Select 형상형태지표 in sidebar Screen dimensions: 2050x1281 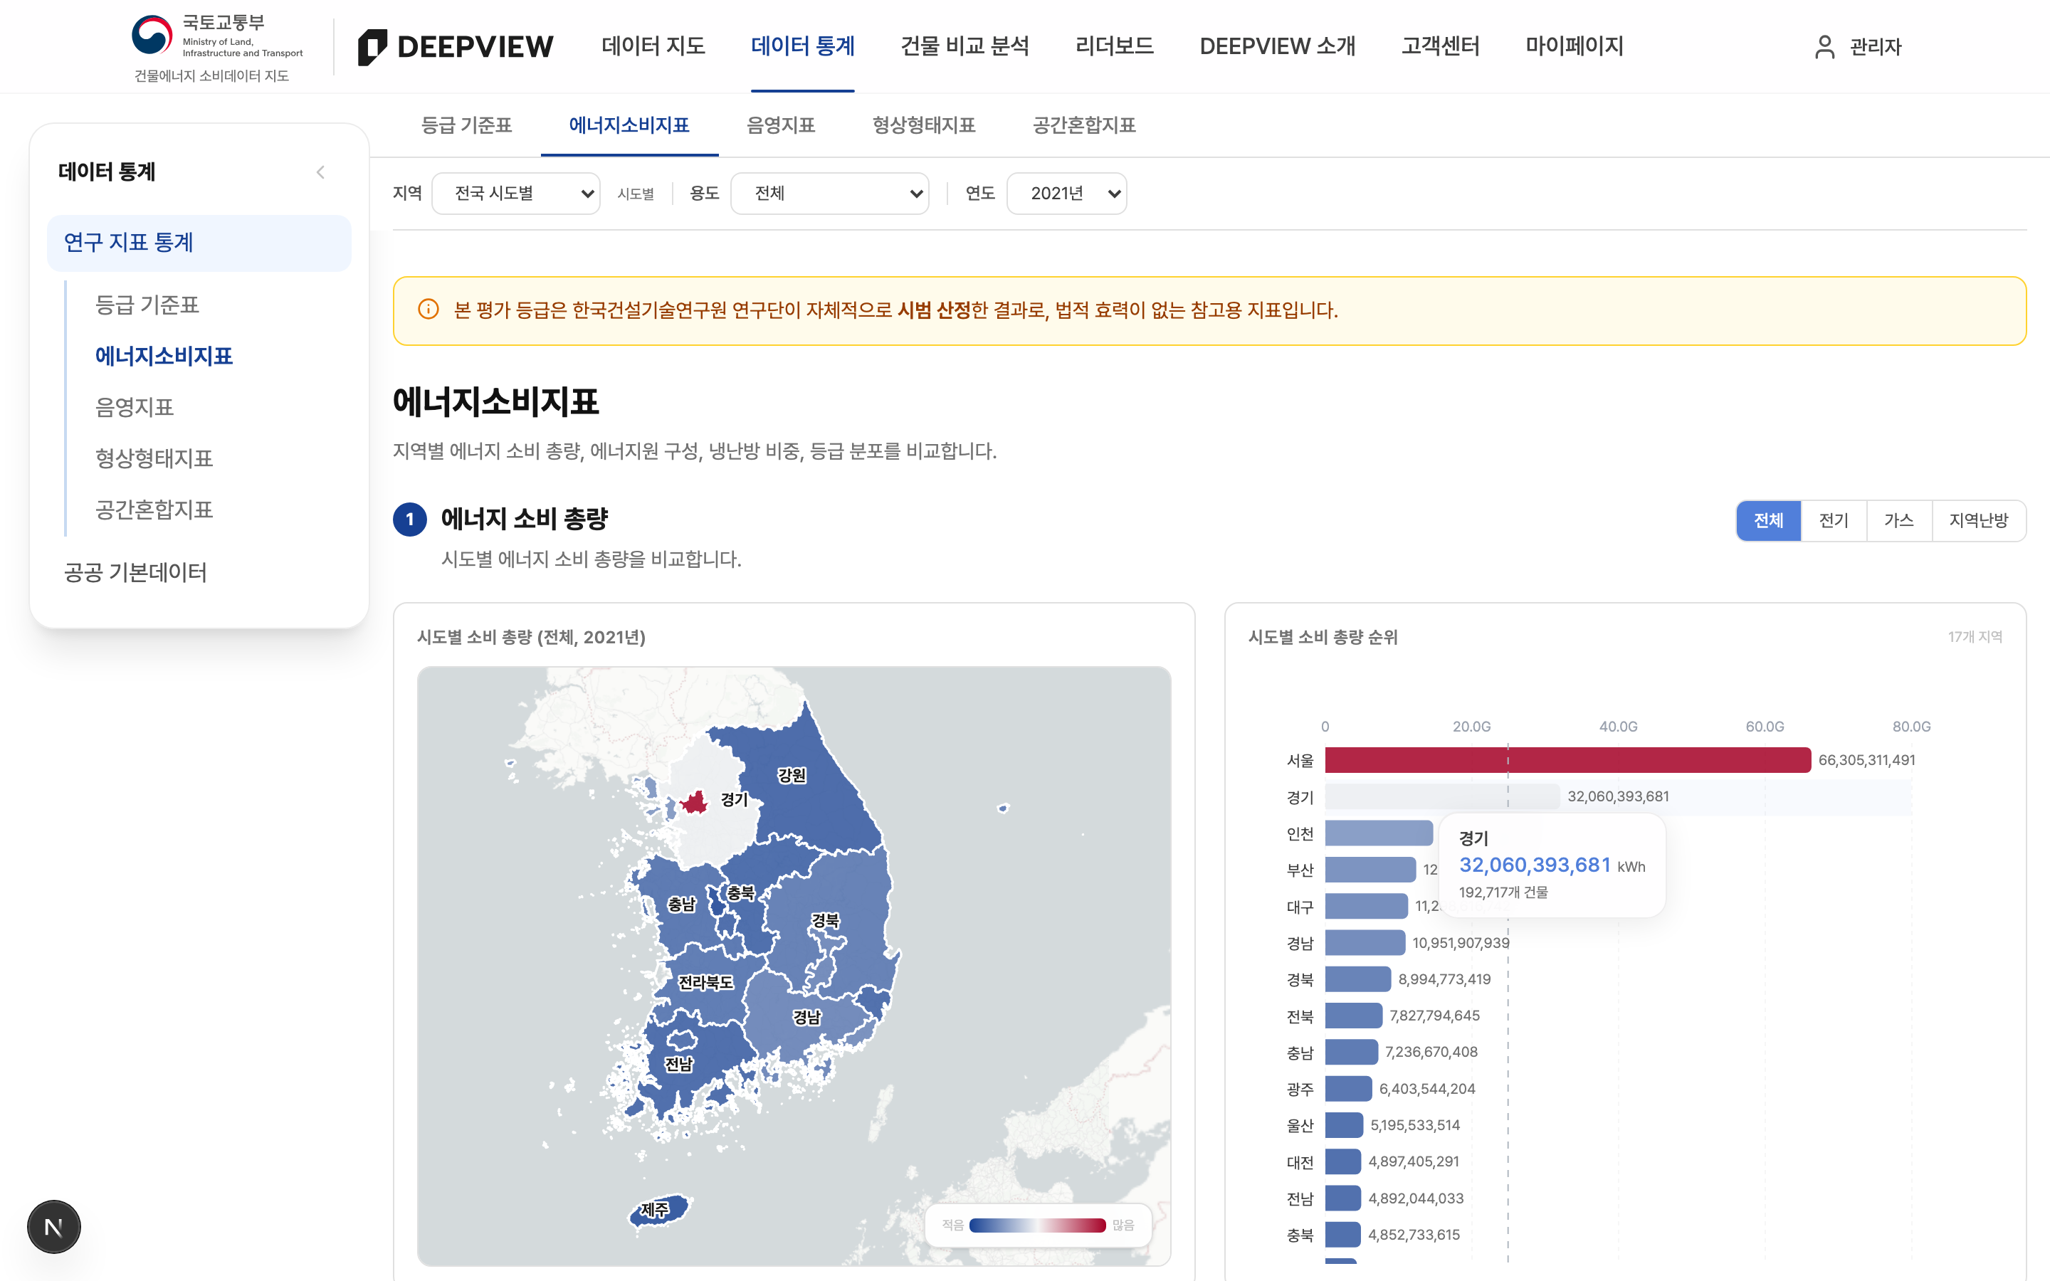(x=153, y=458)
